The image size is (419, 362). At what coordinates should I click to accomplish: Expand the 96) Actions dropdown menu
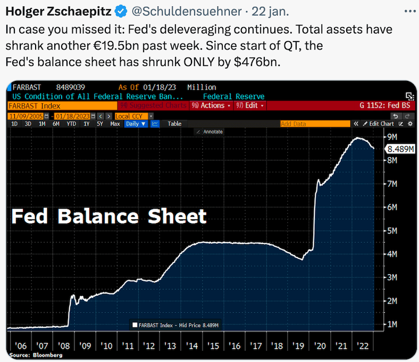click(211, 105)
